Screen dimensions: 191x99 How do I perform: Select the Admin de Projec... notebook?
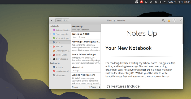(x=60, y=38)
